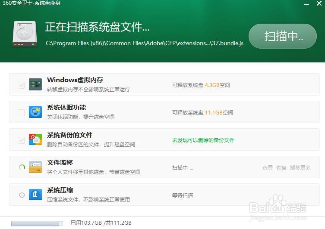
Task: Enable the 系统休眠功能 checkbox
Action: pos(21,113)
